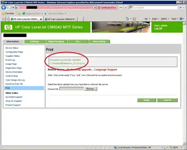187x150 pixels.
Task: Close the first HP Color LaserJet tab
Action: tap(41, 19)
